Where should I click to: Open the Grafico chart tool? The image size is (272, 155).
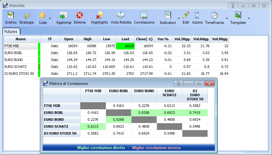[11, 18]
